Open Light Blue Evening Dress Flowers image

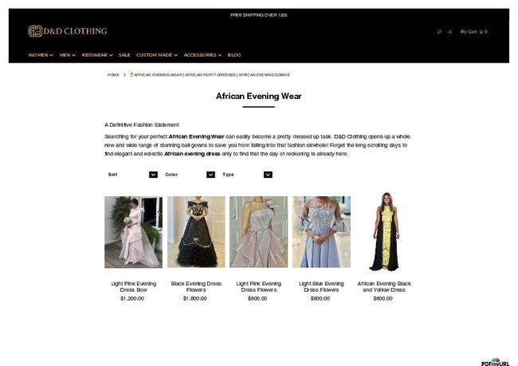click(321, 232)
